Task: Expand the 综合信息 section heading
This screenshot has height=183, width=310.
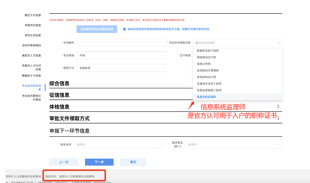Action: tap(59, 83)
